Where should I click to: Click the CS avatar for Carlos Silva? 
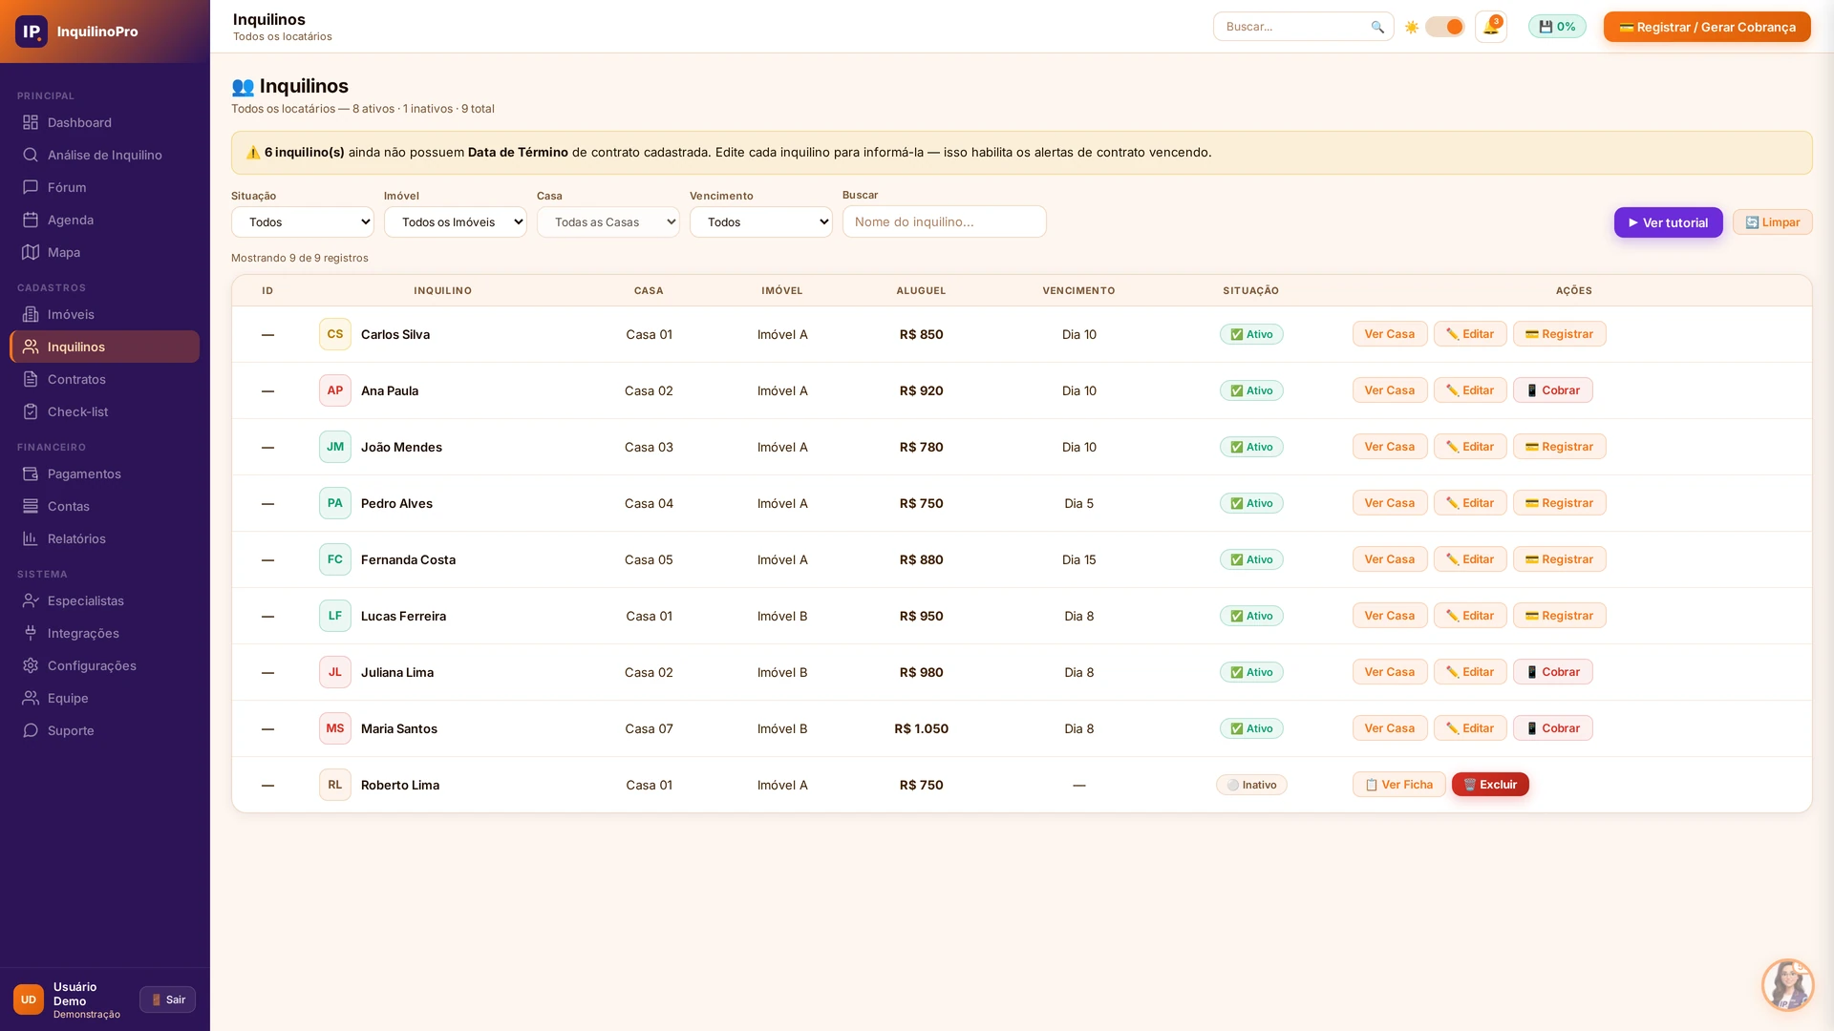pos(335,334)
